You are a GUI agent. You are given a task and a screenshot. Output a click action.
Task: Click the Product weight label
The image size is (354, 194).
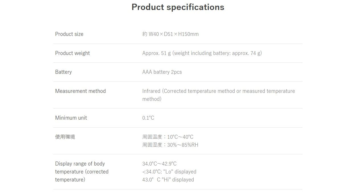coord(72,53)
